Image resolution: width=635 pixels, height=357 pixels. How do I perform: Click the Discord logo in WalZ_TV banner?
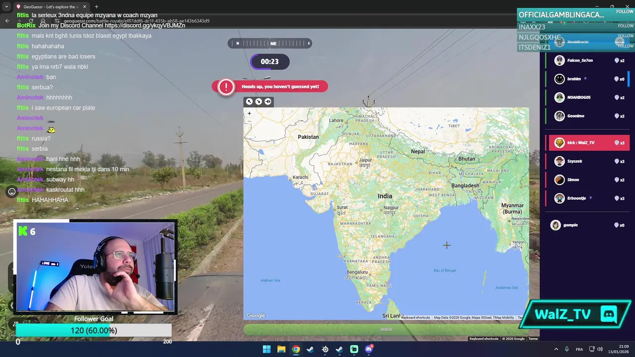point(609,314)
